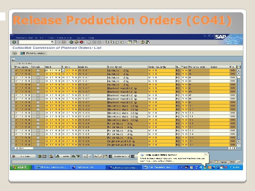
Task: Click the Next Page icon
Action: click(117, 42)
